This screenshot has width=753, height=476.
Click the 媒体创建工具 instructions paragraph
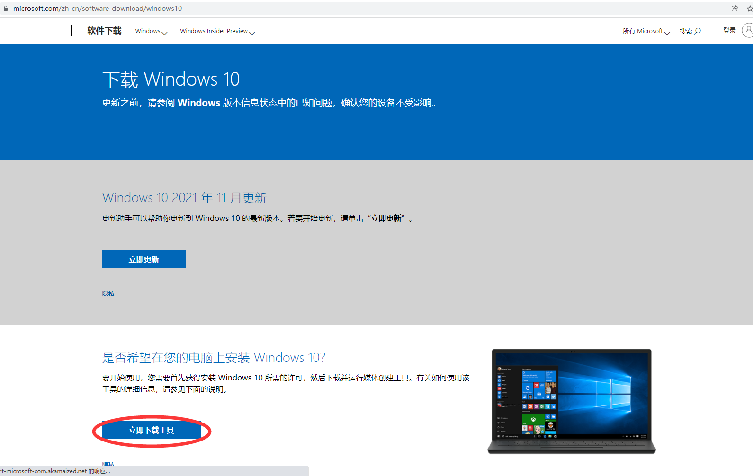click(286, 383)
